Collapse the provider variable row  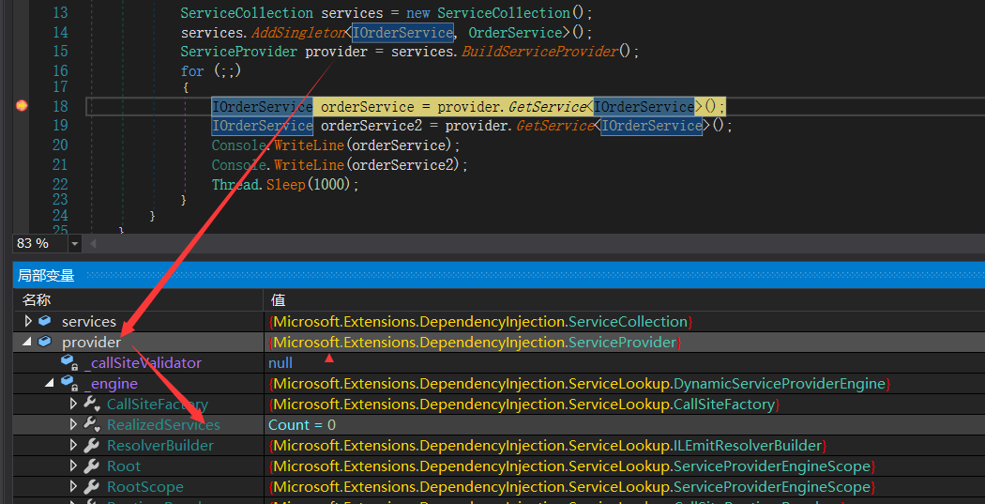[x=27, y=342]
